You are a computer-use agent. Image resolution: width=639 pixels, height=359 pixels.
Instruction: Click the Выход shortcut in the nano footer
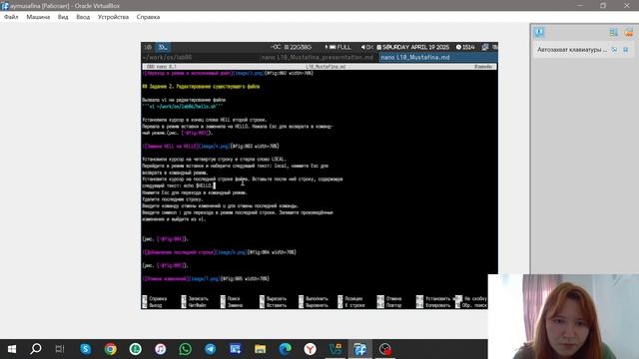(153, 305)
